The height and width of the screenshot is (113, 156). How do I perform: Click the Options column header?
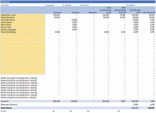[76, 13]
